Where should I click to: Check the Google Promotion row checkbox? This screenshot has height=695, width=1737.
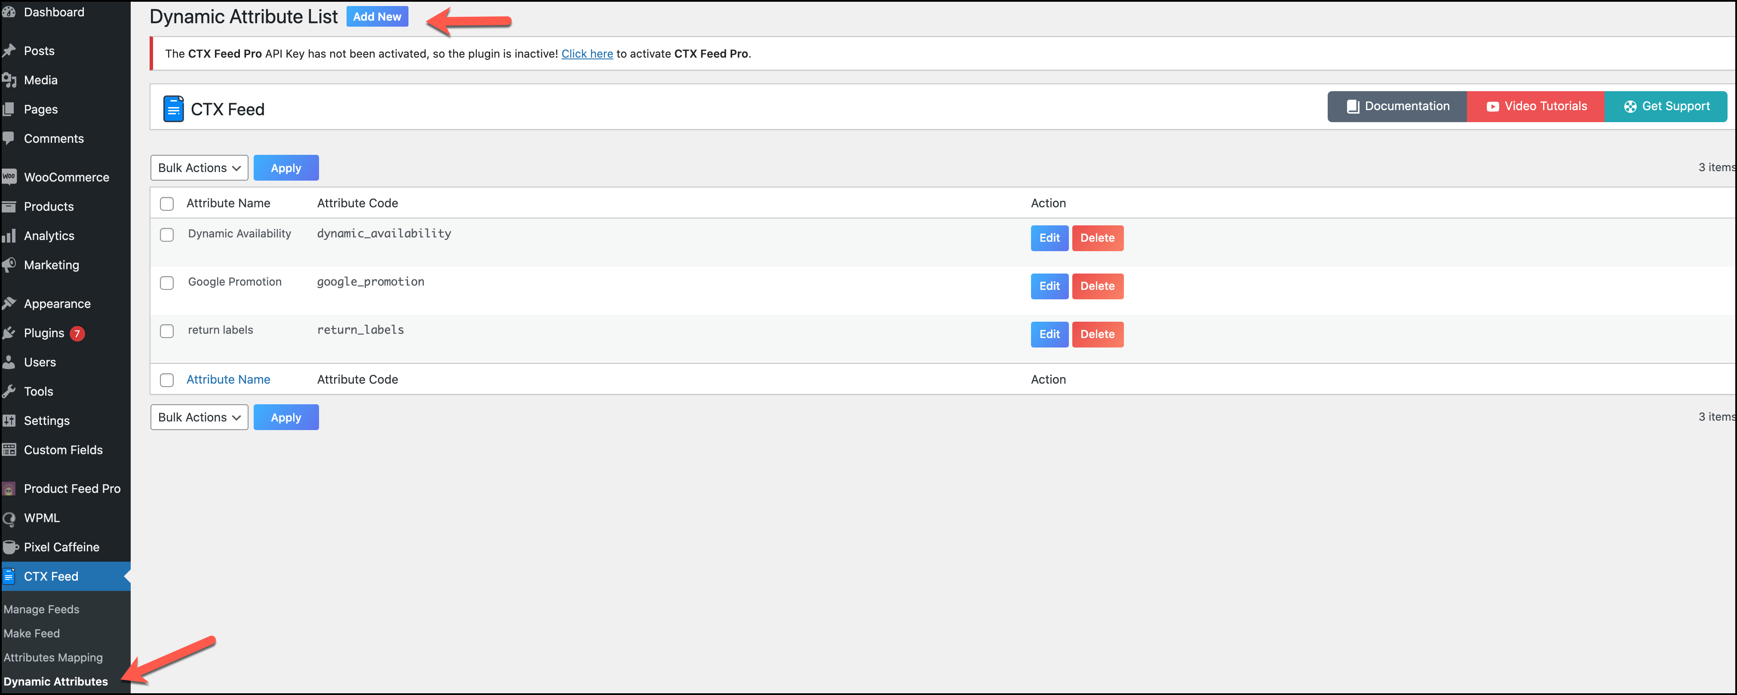(x=166, y=283)
